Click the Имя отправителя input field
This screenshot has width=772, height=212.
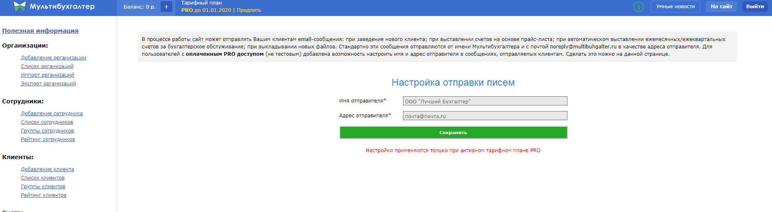(x=485, y=101)
